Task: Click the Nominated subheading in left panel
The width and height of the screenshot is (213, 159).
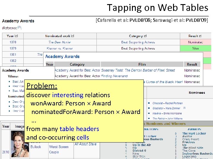Action: 16,96
